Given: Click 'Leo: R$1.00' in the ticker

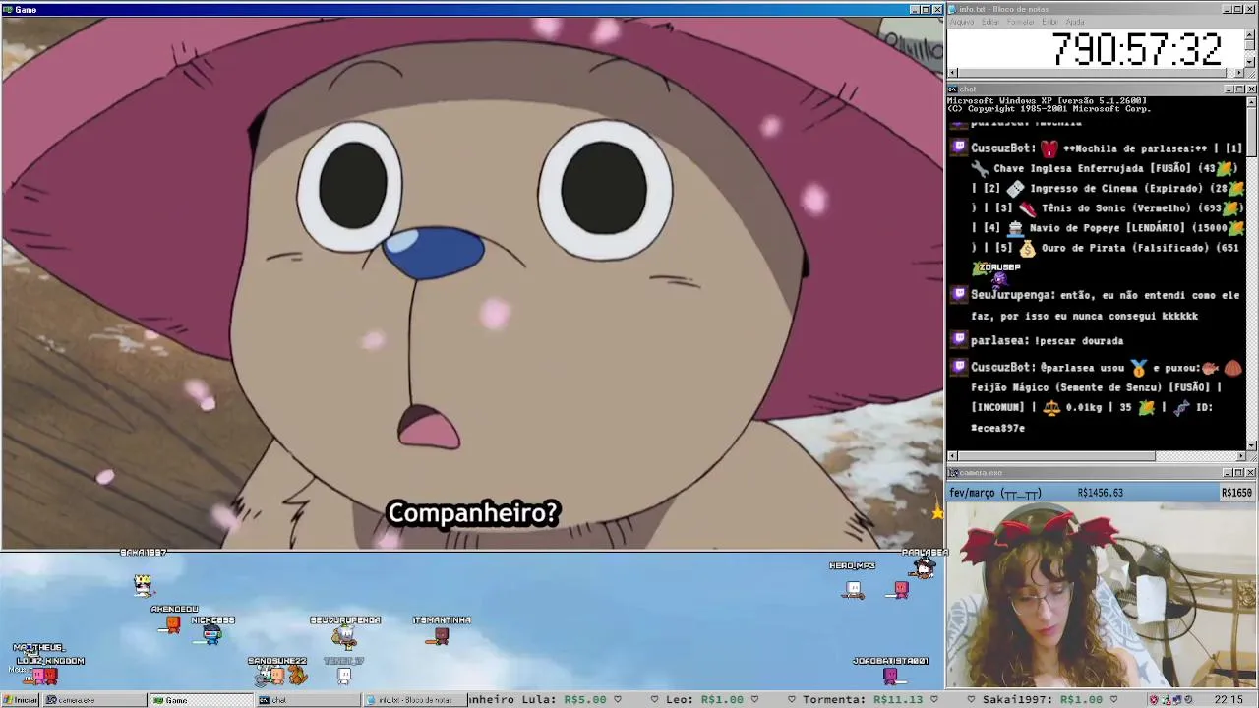Looking at the screenshot, I should [x=704, y=700].
